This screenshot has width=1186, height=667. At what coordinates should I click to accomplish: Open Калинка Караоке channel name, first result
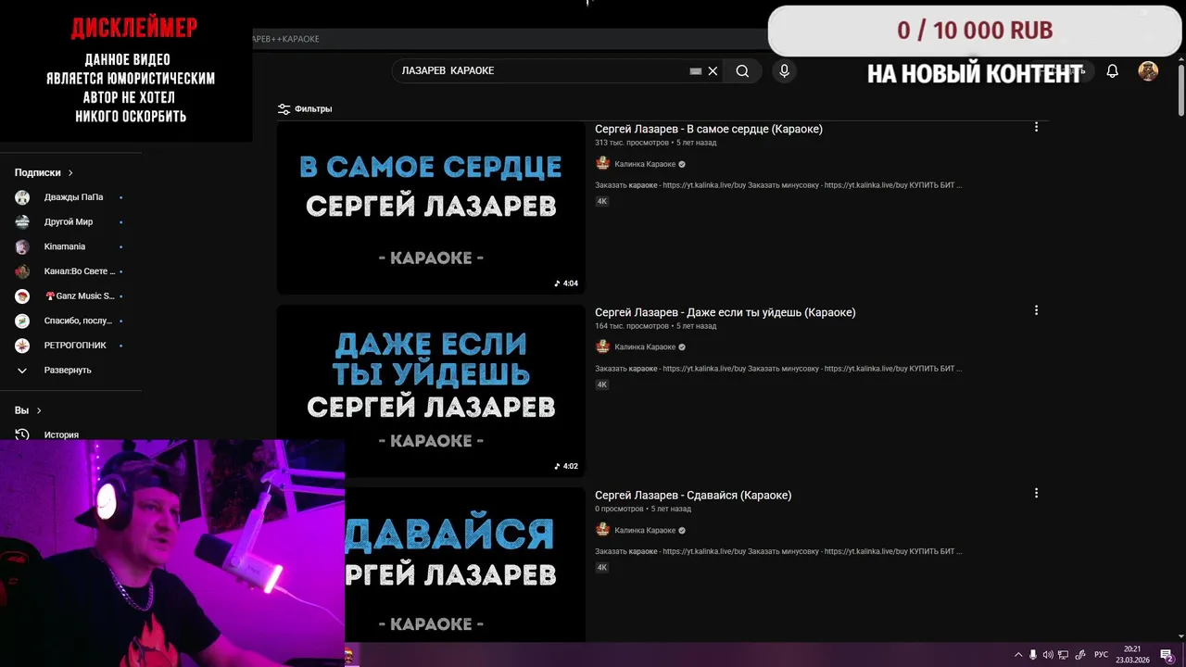645,164
